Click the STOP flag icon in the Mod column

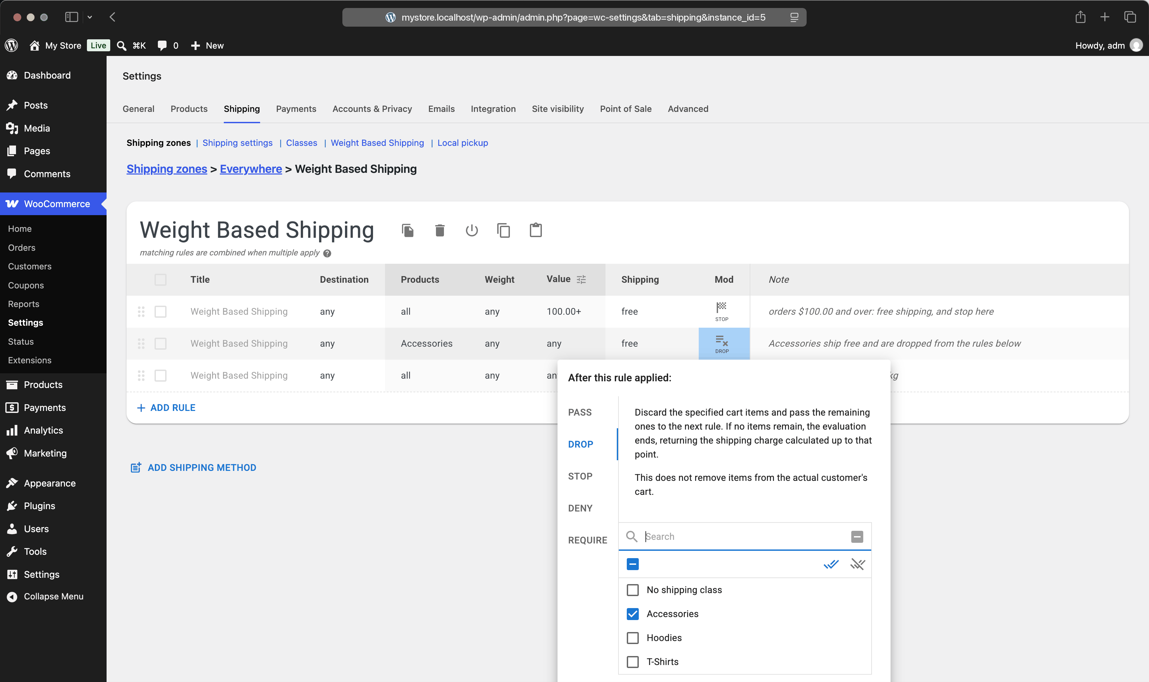[x=722, y=311]
